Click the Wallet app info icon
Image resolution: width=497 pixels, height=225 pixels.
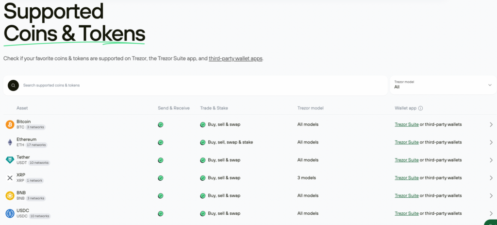tap(420, 108)
